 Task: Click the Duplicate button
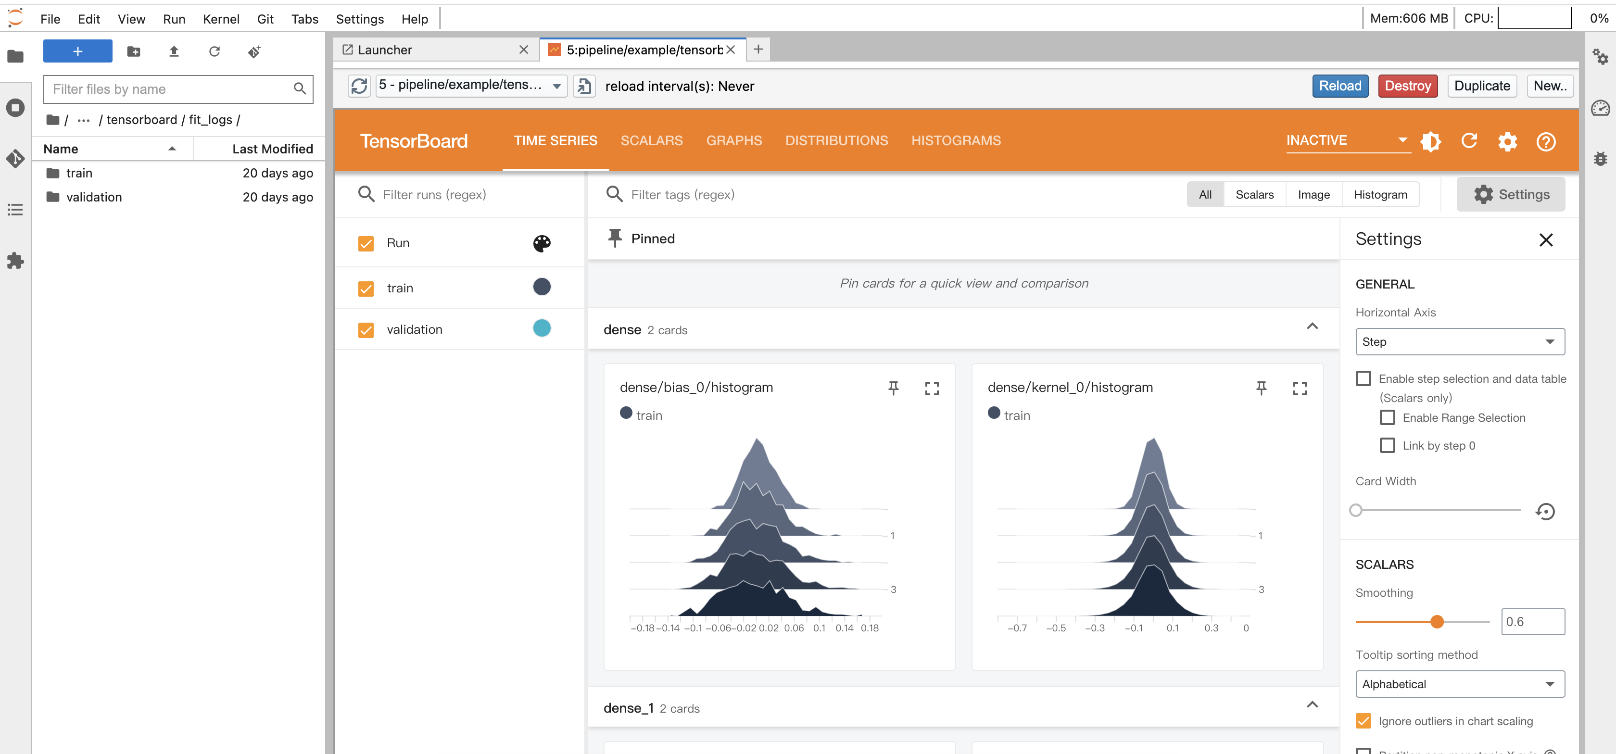(x=1482, y=86)
